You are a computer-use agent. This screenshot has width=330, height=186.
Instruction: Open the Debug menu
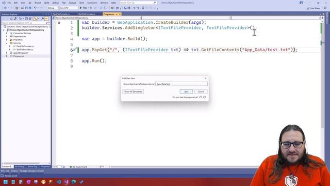coord(56,3)
